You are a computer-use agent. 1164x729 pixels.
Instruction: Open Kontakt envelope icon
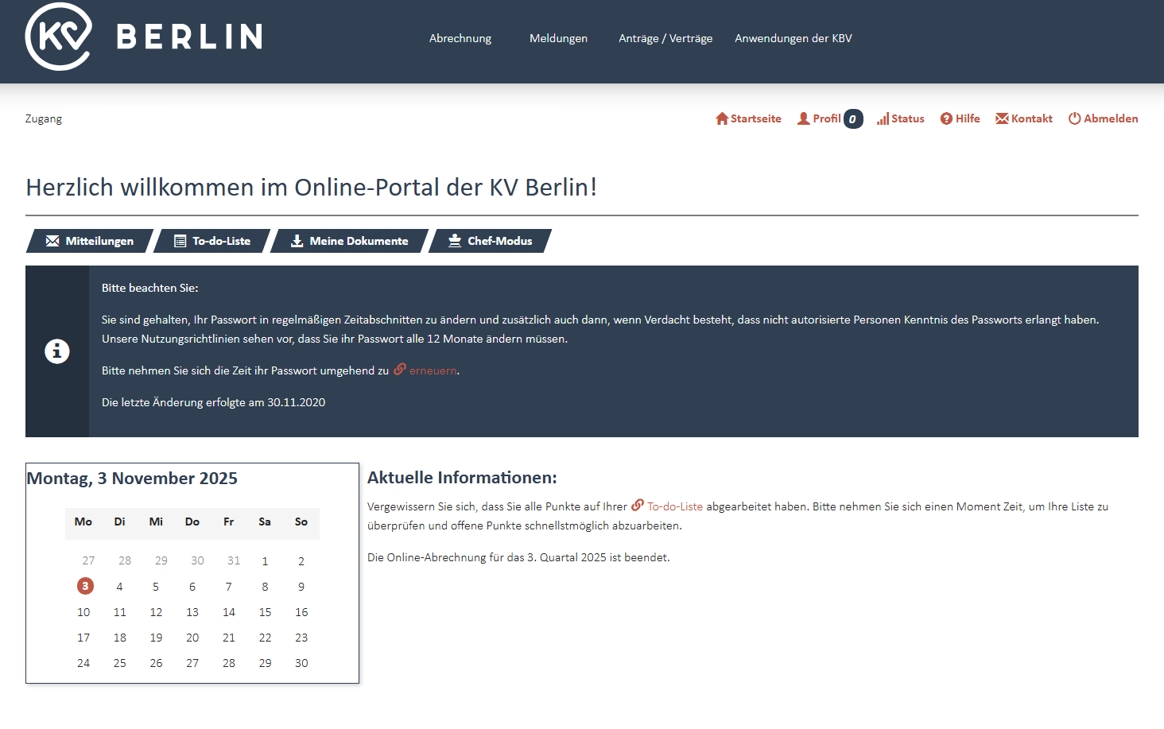pos(1002,118)
